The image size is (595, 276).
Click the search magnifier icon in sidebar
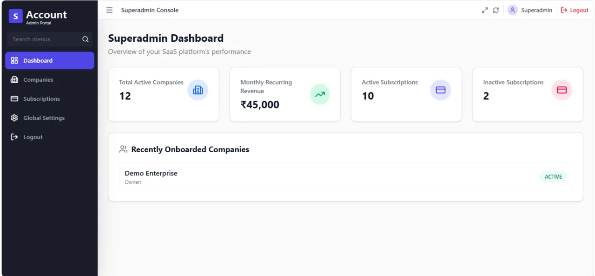[x=85, y=39]
